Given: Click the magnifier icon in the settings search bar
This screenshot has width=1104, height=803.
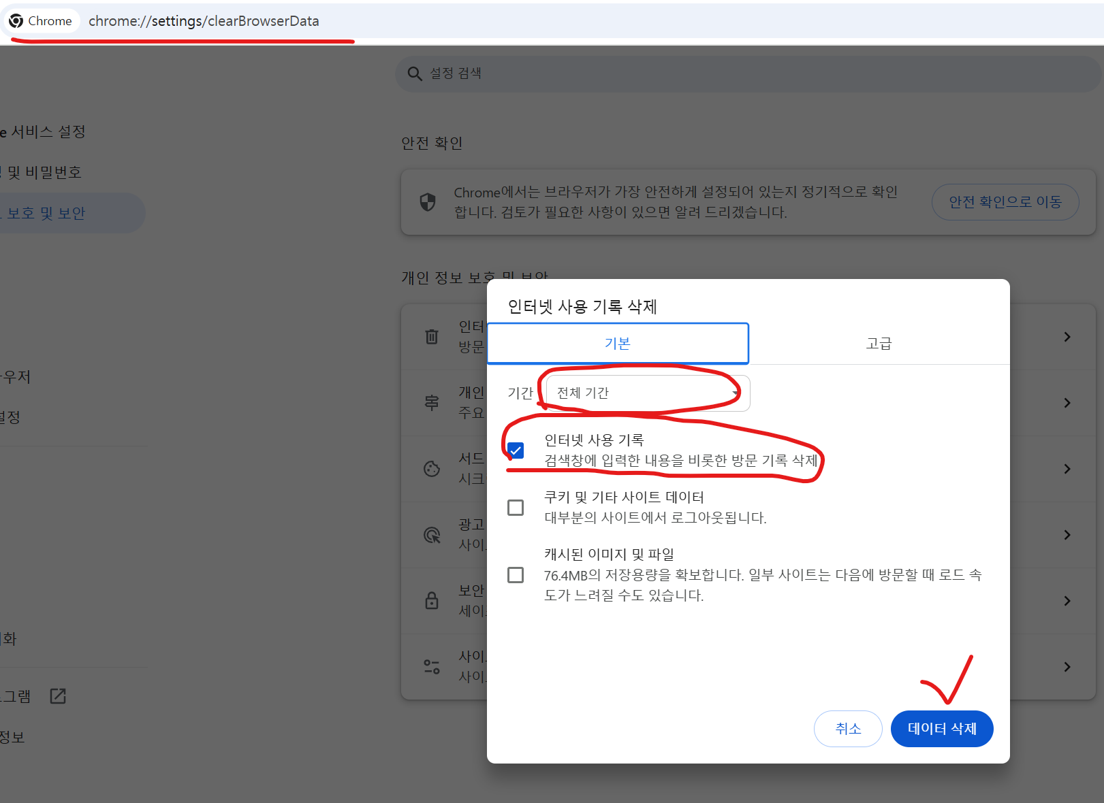Looking at the screenshot, I should click(x=415, y=73).
